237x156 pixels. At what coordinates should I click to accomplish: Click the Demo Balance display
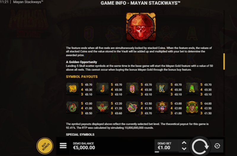coord(84,146)
